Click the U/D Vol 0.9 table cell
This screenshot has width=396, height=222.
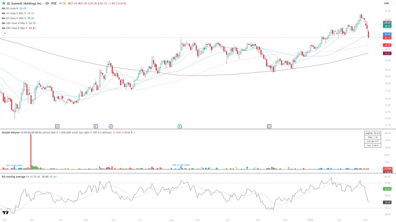tap(373, 141)
